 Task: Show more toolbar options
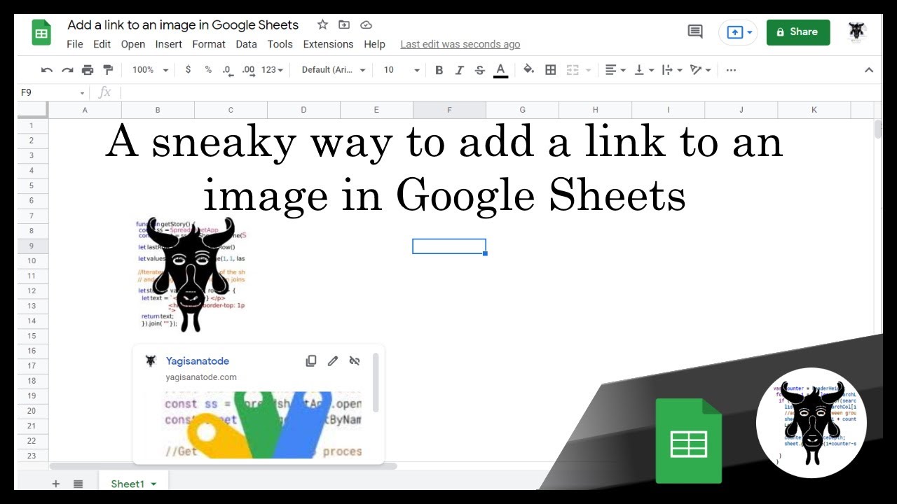[731, 70]
